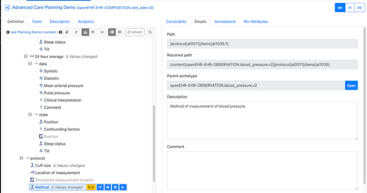Click the yellow 0..0 occurrences badge
Screen dimensions: 367x193
[91, 187]
